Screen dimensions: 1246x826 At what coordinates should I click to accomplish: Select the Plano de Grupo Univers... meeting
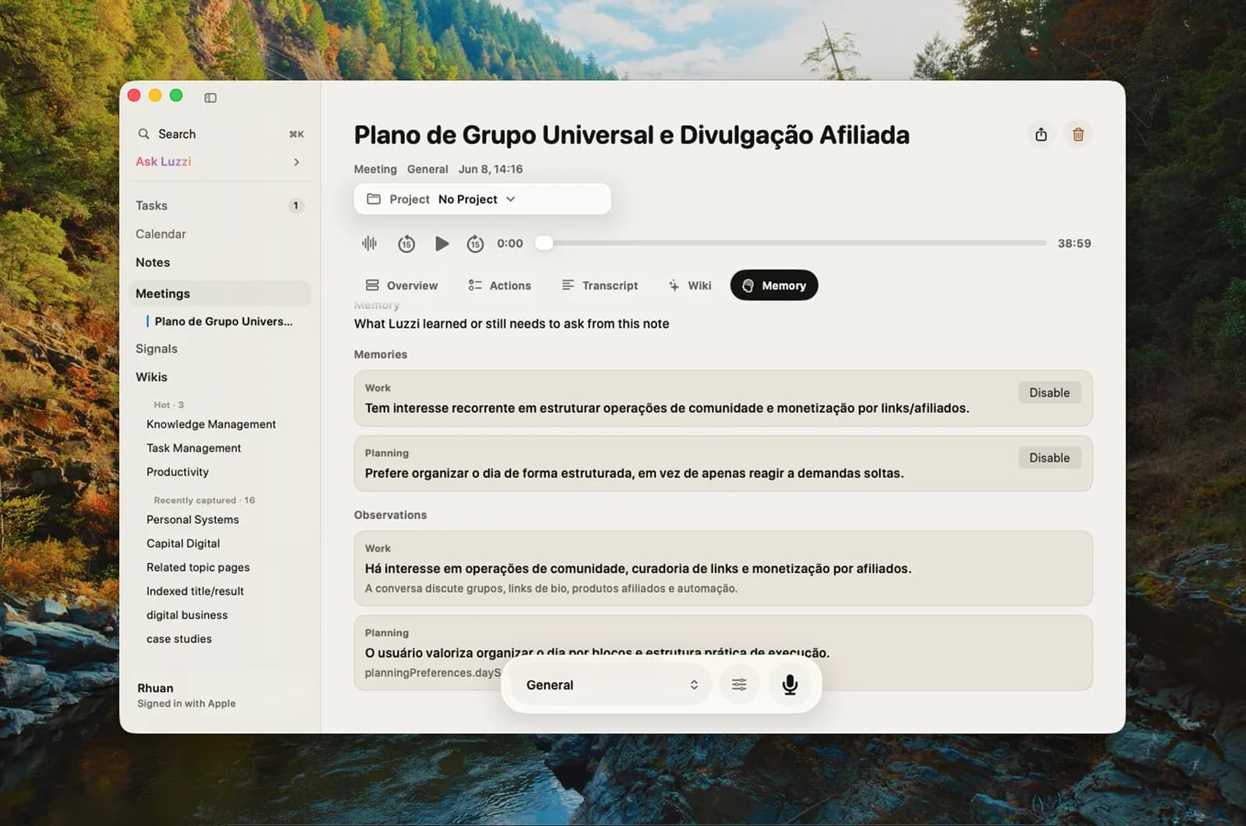pos(224,322)
